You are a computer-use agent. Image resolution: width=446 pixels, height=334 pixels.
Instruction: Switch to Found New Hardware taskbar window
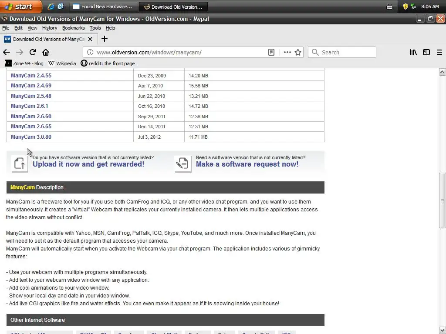(x=104, y=7)
